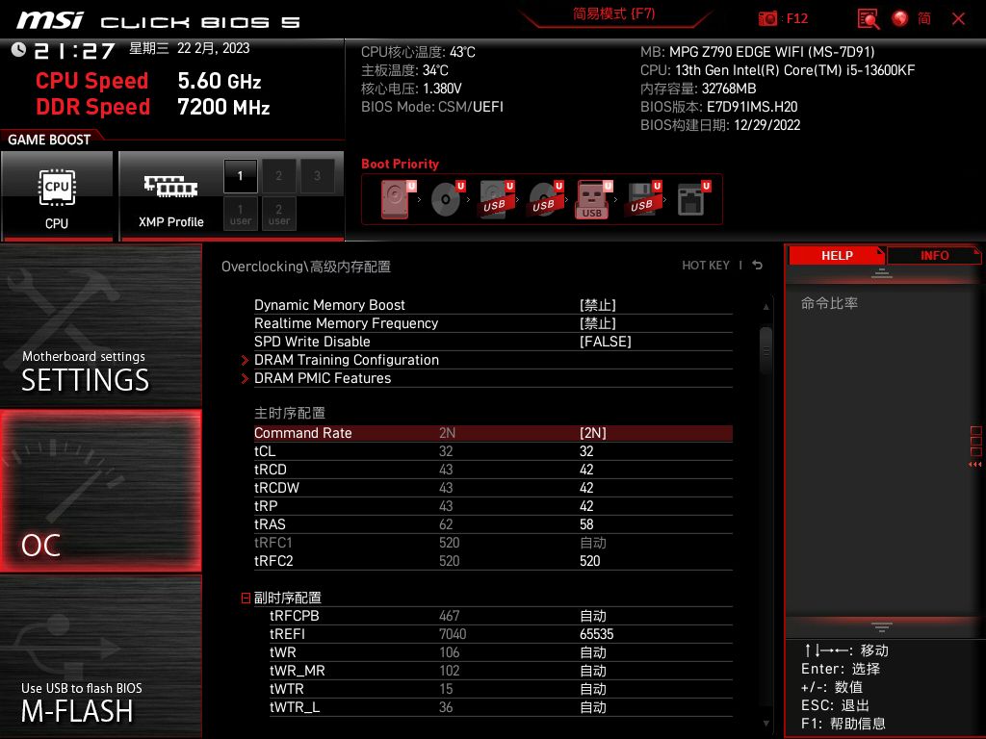Select the language globe icon
The width and height of the screenshot is (986, 739).
898,18
